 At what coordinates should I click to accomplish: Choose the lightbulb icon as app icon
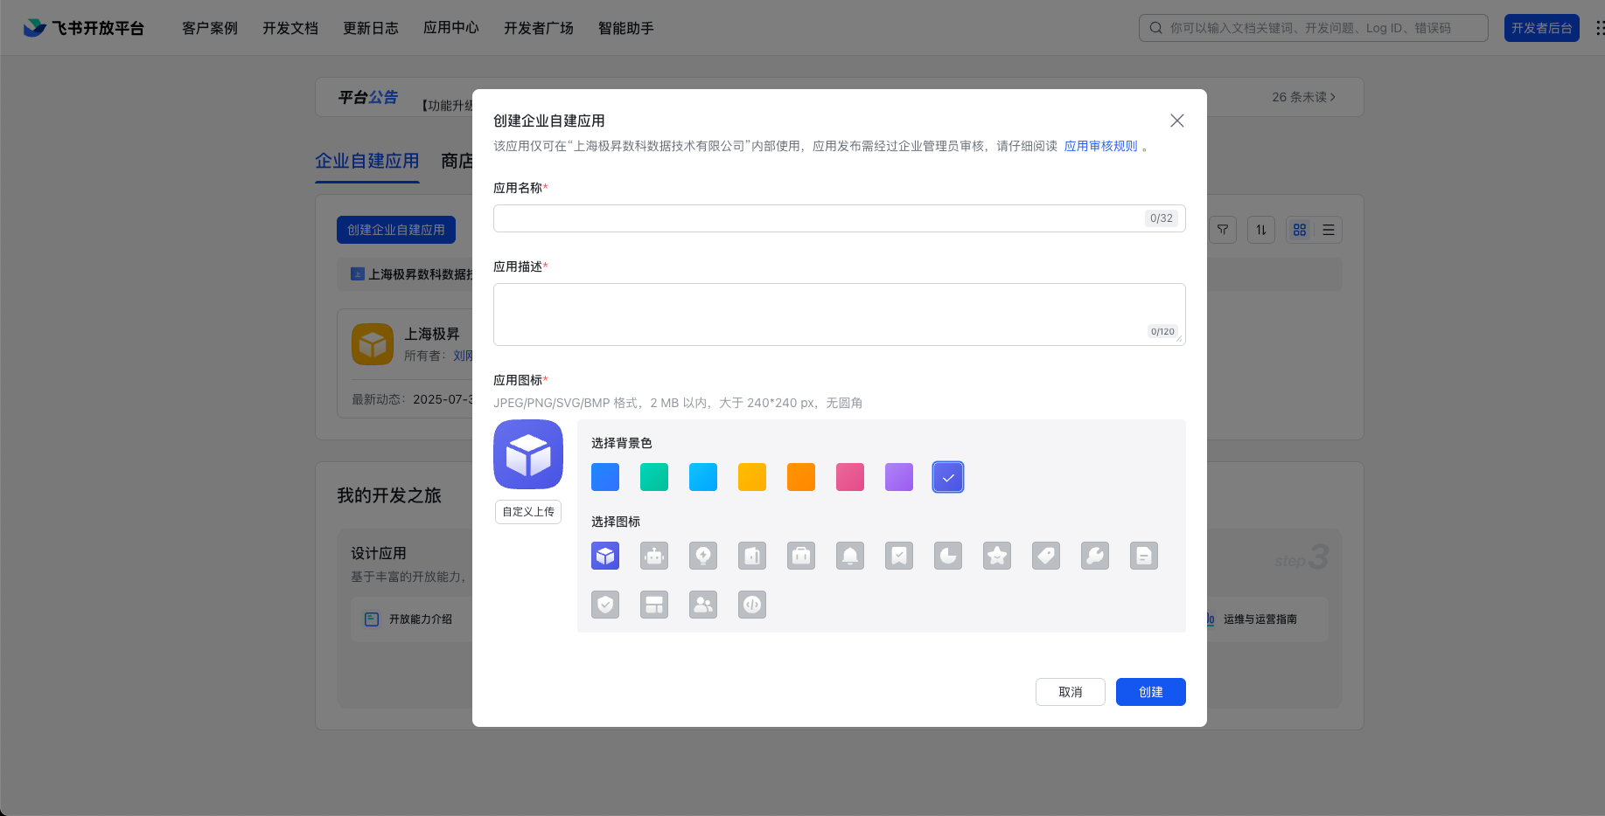[702, 556]
